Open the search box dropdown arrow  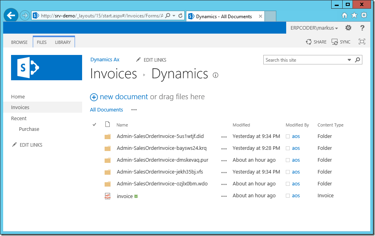click(x=349, y=59)
